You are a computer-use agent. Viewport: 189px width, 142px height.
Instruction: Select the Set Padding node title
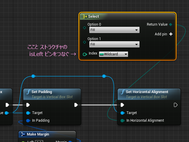coord(42,92)
